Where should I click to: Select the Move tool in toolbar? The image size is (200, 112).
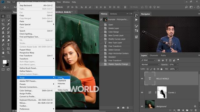3,16
